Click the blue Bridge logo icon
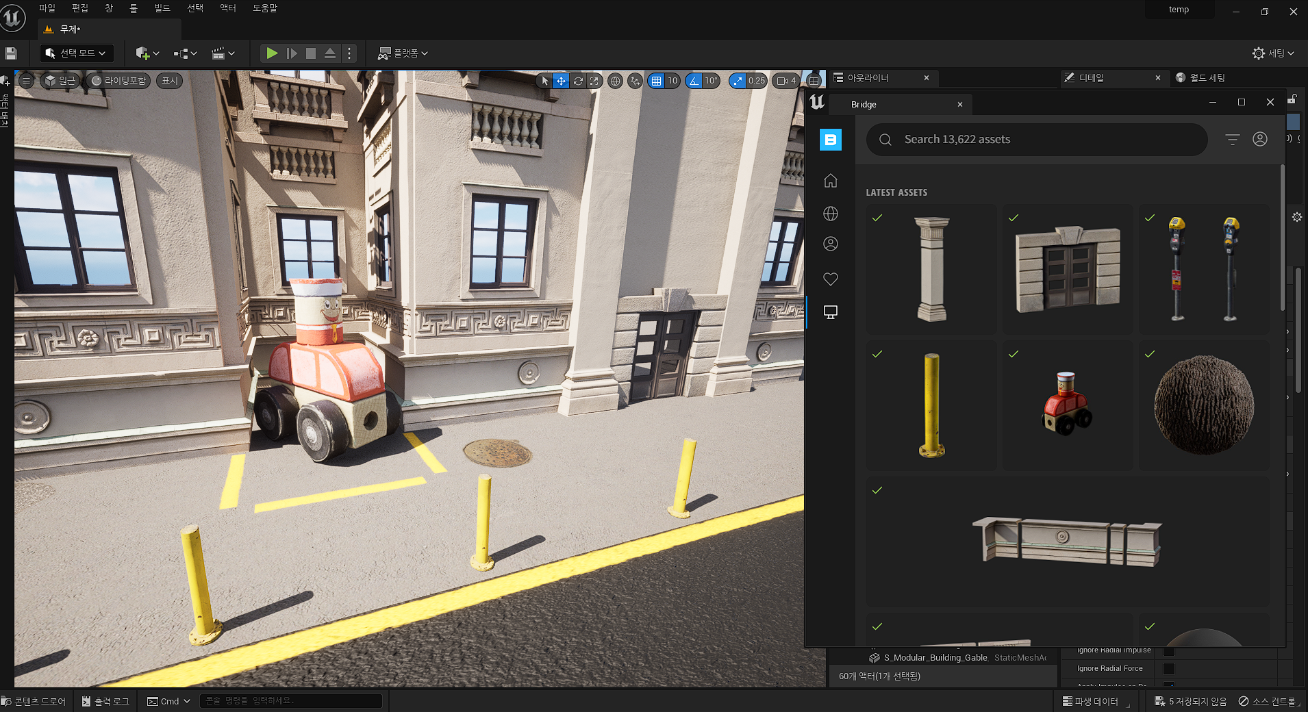 [831, 140]
